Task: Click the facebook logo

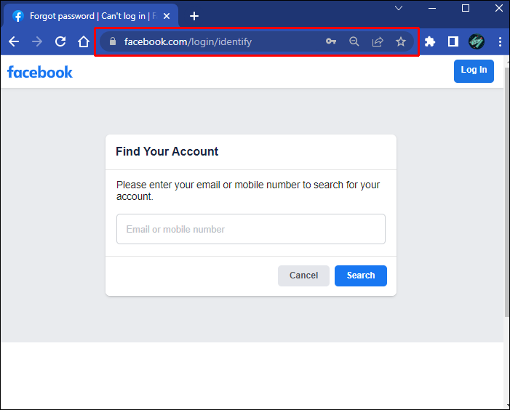Action: [40, 72]
